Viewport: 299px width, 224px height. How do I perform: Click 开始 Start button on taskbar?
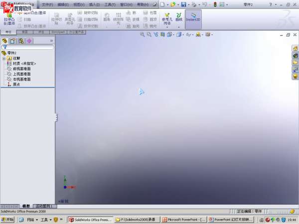pyautogui.click(x=7, y=220)
